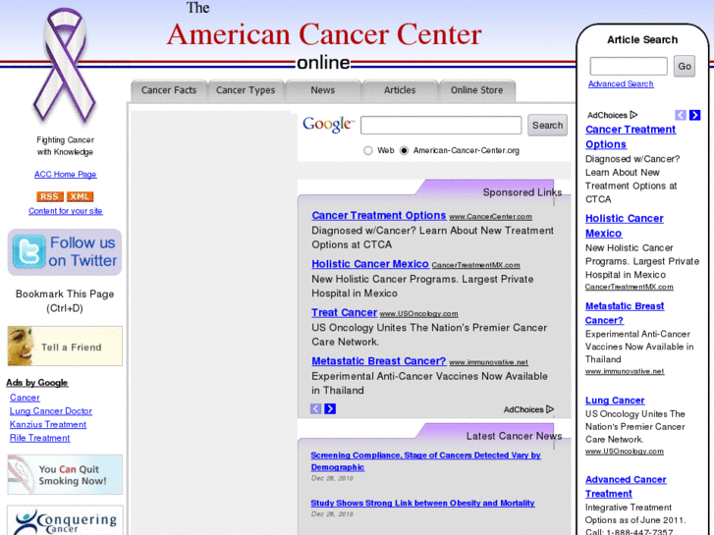714x535 pixels.
Task: Click the Go button in Article Search
Action: pyautogui.click(x=685, y=67)
